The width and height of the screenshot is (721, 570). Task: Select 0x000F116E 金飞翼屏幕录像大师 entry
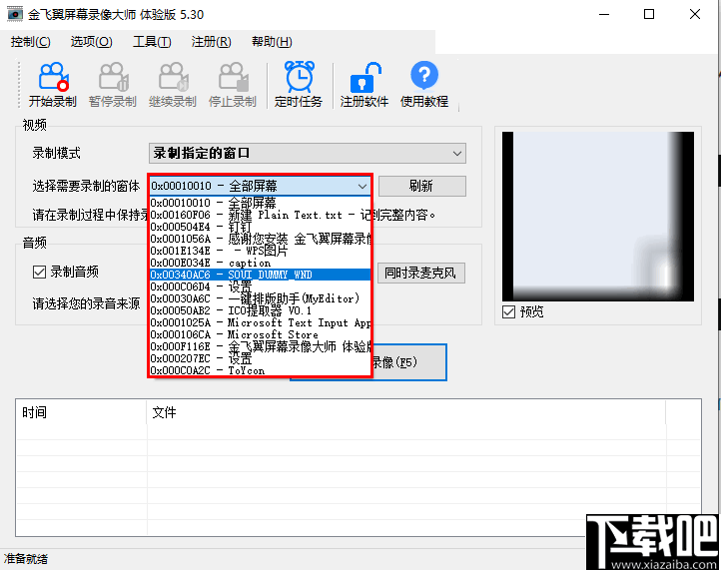pos(261,346)
